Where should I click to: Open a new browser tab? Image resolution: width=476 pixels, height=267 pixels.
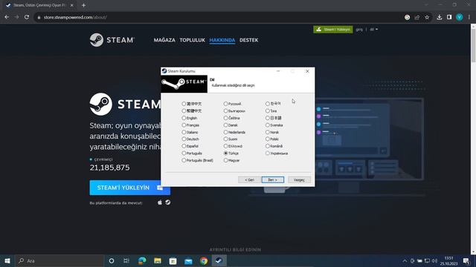[83, 5]
